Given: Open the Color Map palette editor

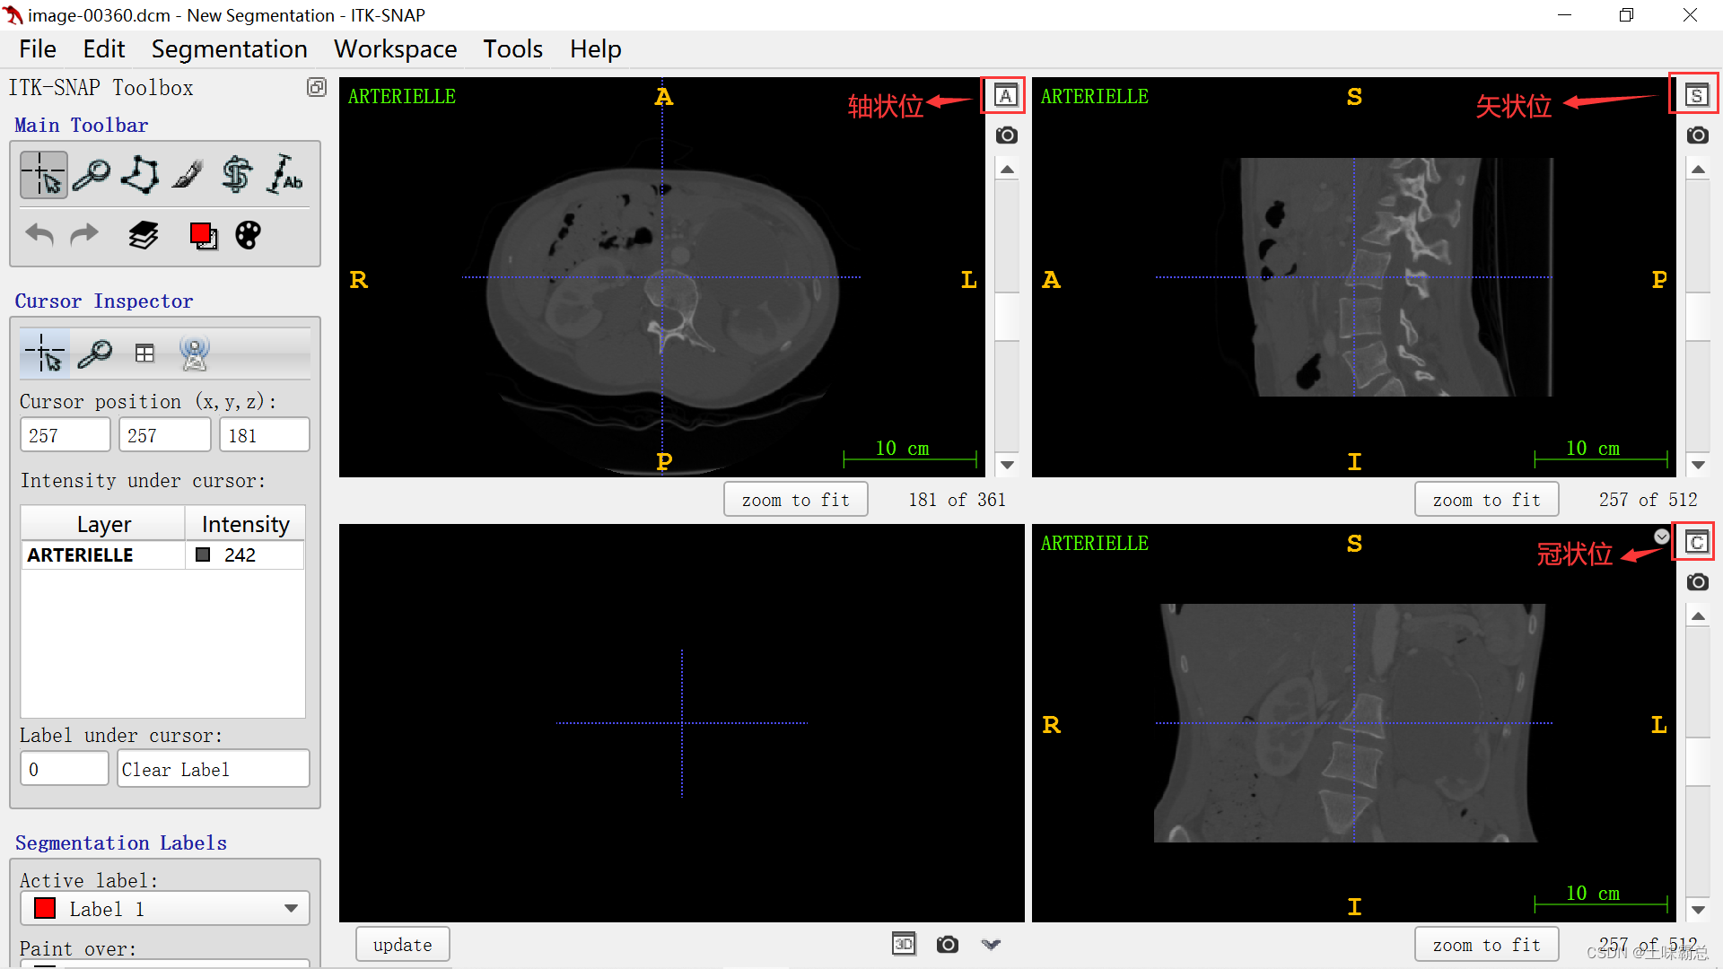Looking at the screenshot, I should coord(248,235).
